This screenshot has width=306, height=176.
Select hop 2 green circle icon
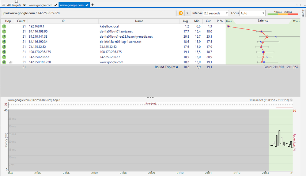(4, 32)
